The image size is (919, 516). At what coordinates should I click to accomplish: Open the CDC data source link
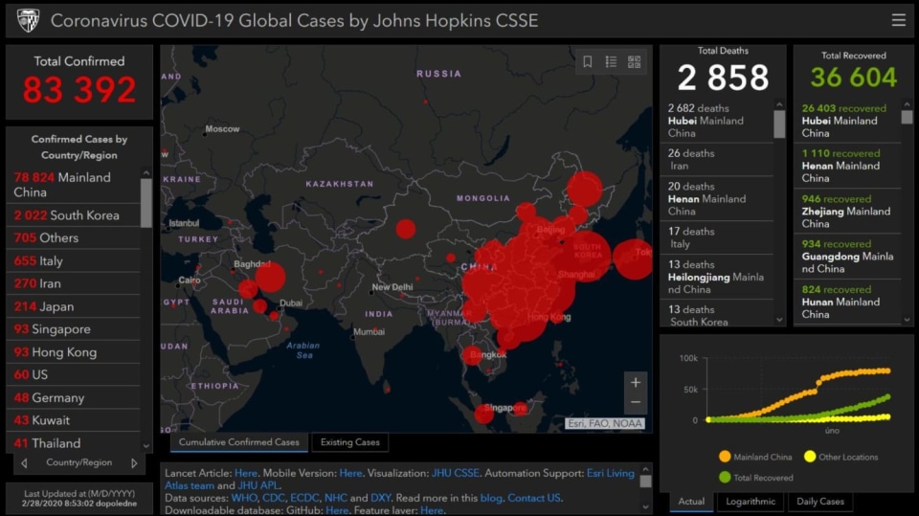pyautogui.click(x=273, y=498)
